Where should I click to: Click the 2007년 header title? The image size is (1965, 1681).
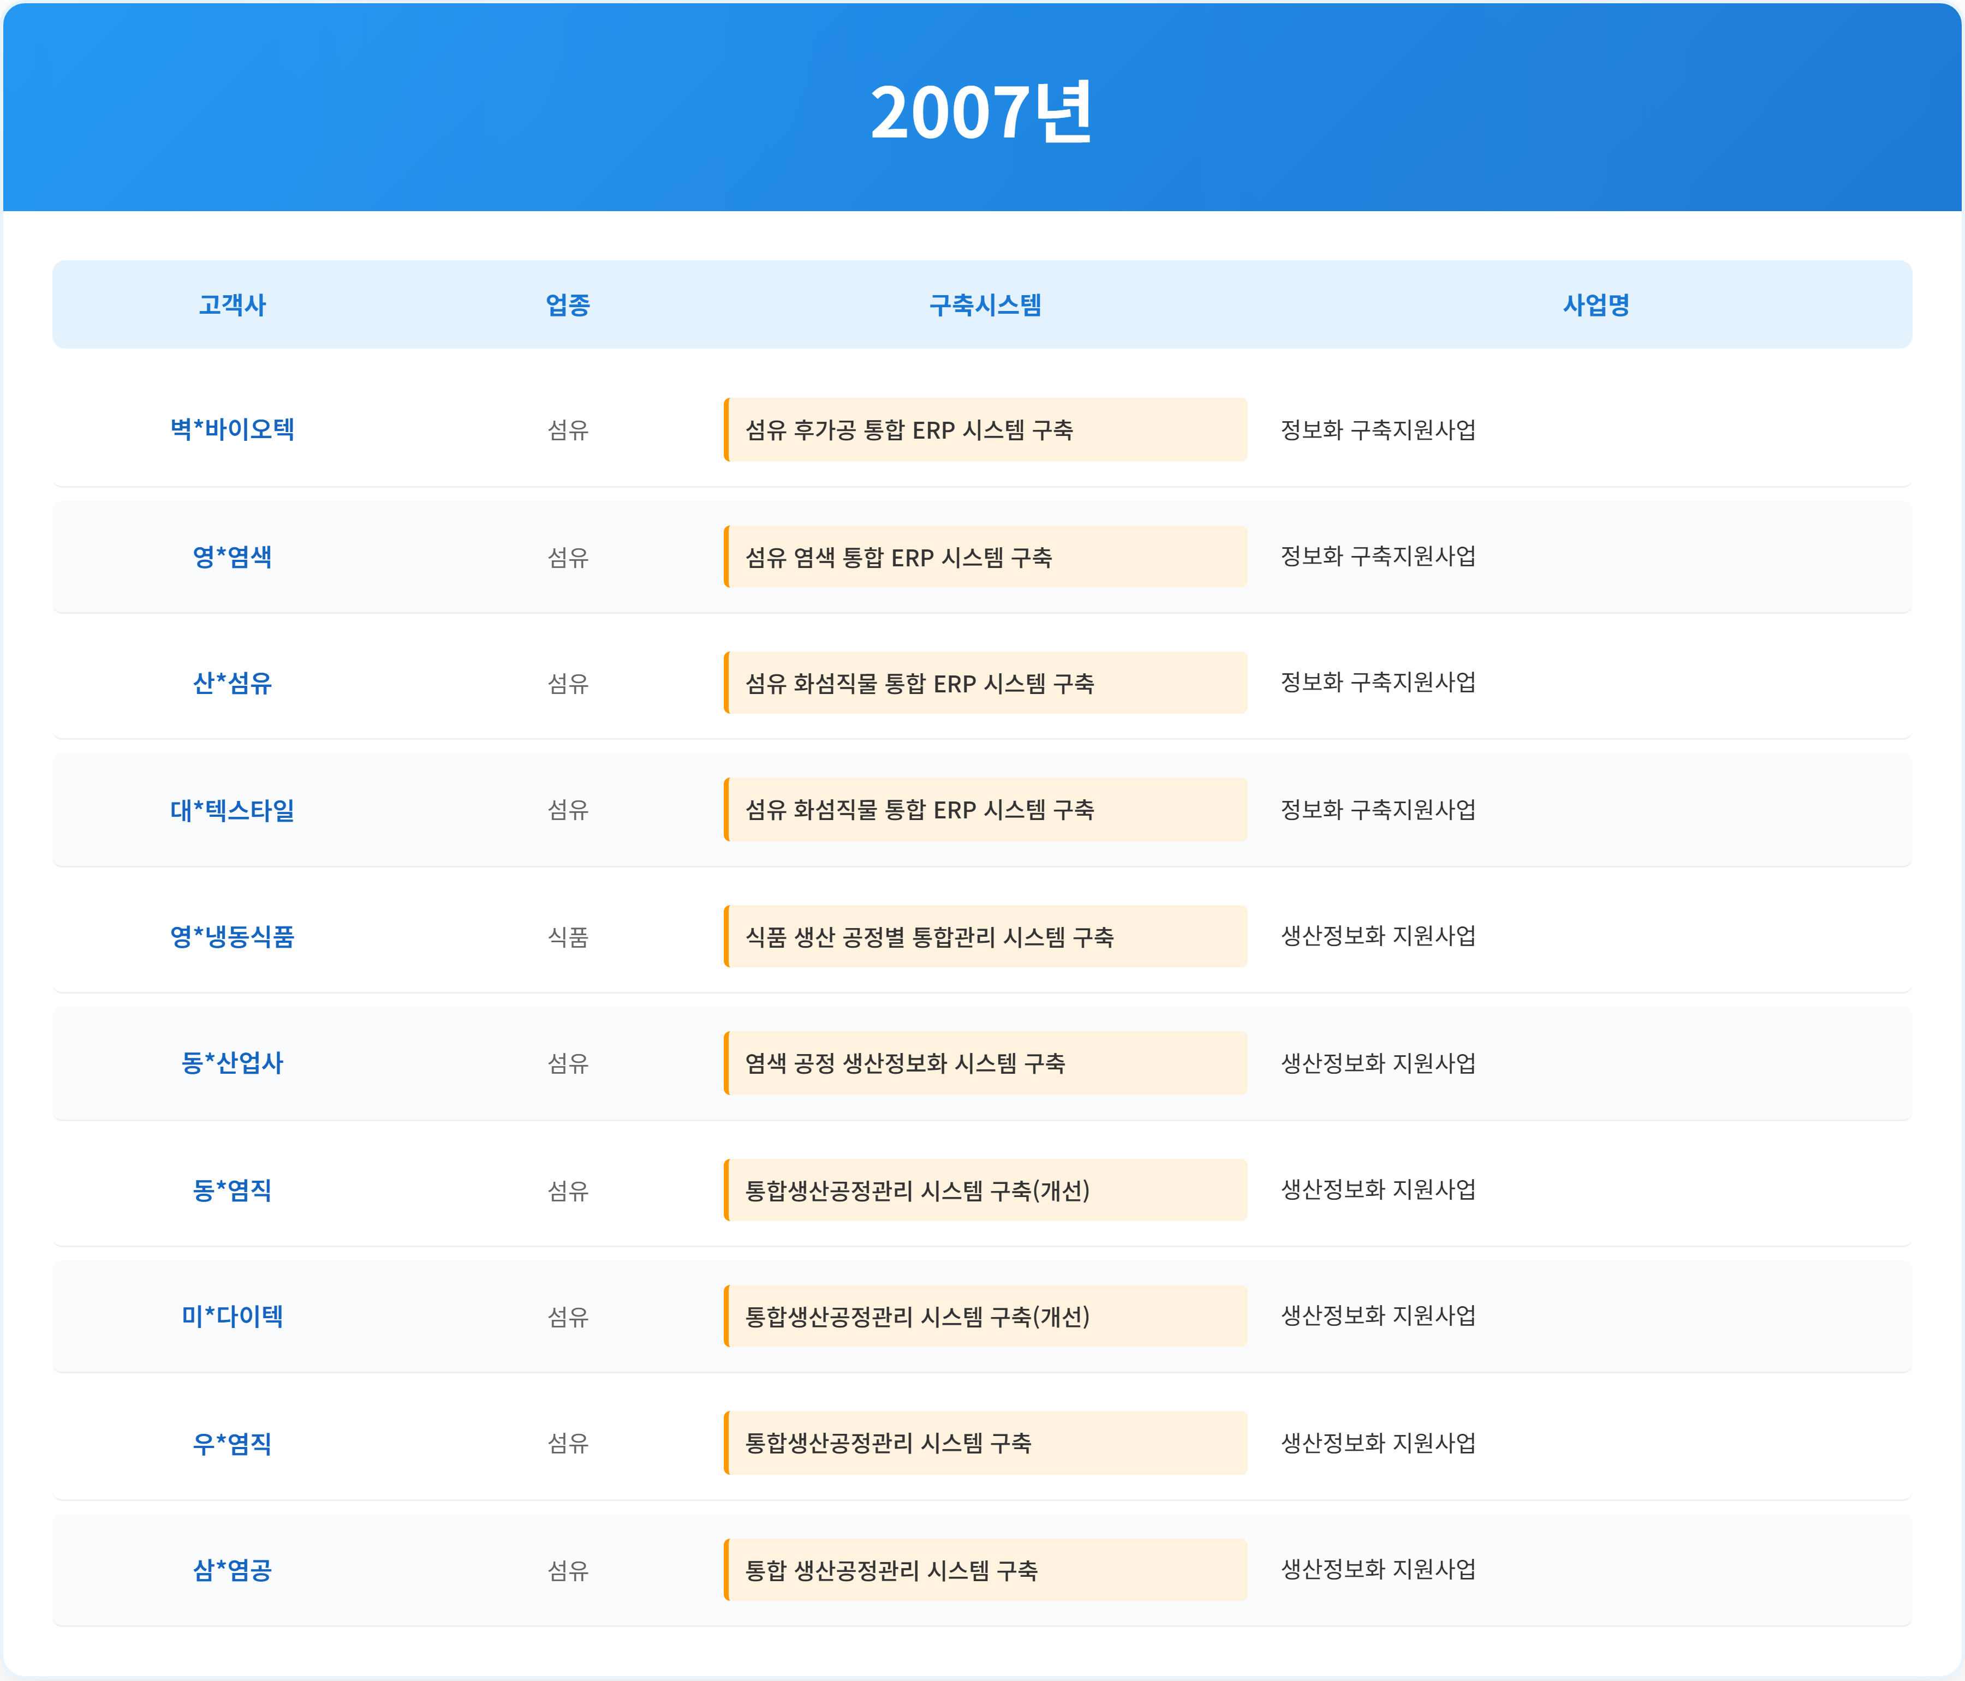click(981, 112)
